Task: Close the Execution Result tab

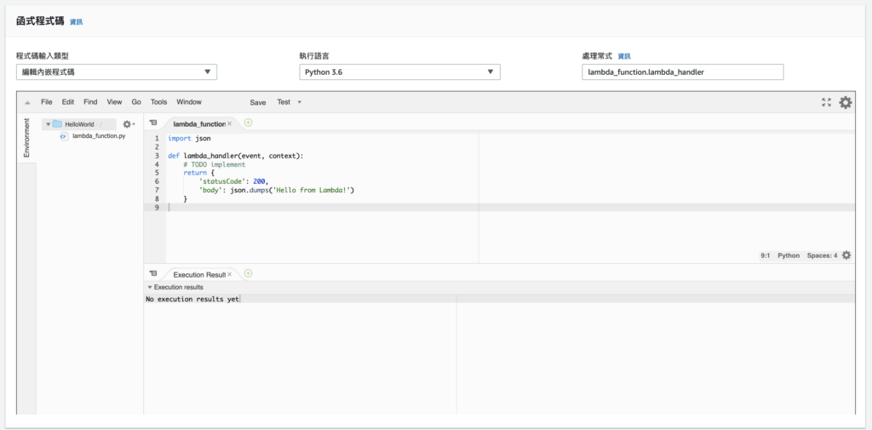Action: [x=230, y=274]
